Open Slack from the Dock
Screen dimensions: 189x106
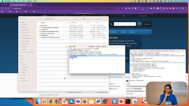pos(65,101)
